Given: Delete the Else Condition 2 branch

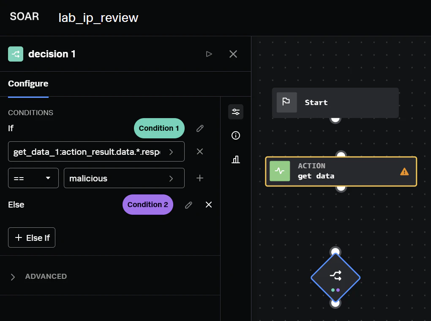Looking at the screenshot, I should pos(209,205).
